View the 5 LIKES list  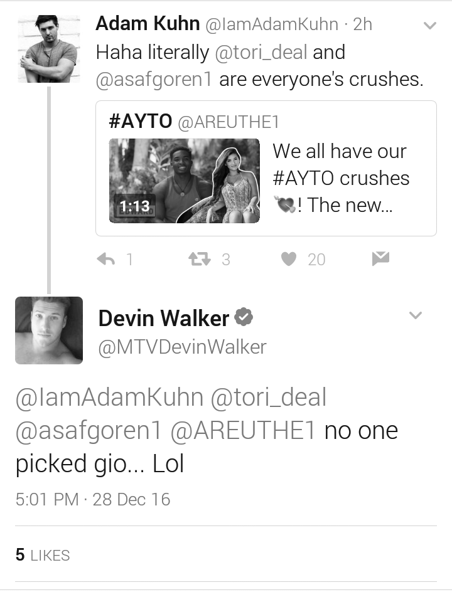pos(43,555)
